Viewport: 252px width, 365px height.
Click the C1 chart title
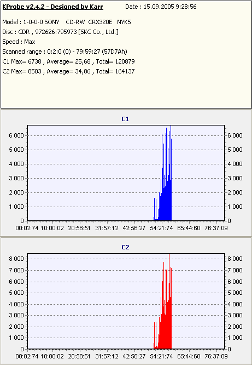pyautogui.click(x=125, y=119)
